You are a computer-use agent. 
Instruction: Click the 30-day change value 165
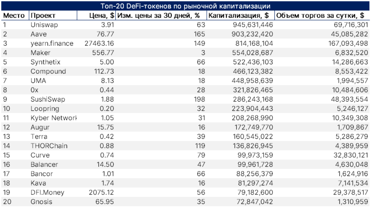pyautogui.click(x=199, y=34)
